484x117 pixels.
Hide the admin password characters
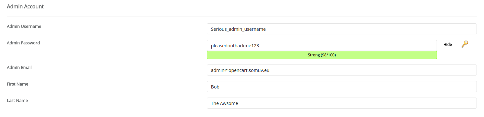[448, 45]
